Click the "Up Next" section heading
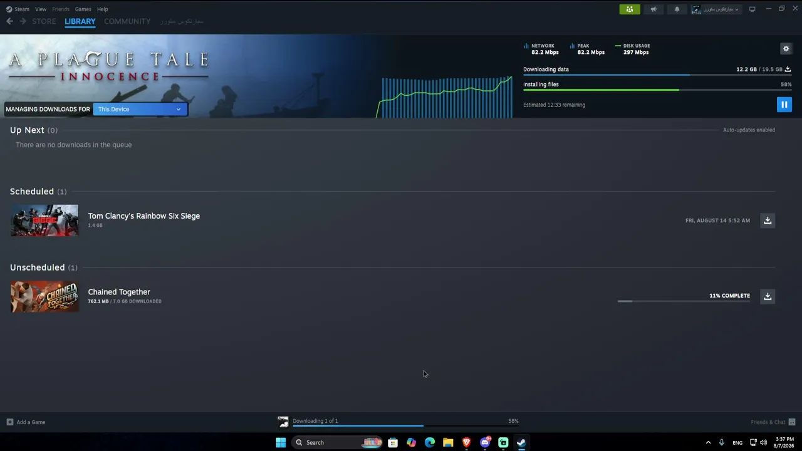 [x=27, y=130]
